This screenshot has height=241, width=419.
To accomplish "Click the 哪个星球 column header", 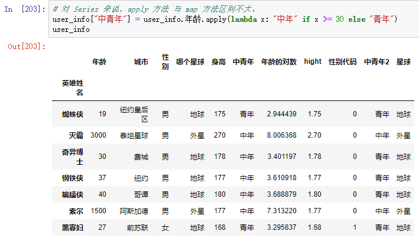I will (190, 62).
